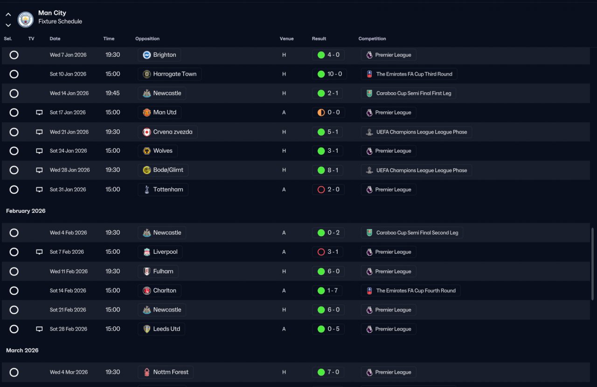Go to previous team with up chevron

8,15
